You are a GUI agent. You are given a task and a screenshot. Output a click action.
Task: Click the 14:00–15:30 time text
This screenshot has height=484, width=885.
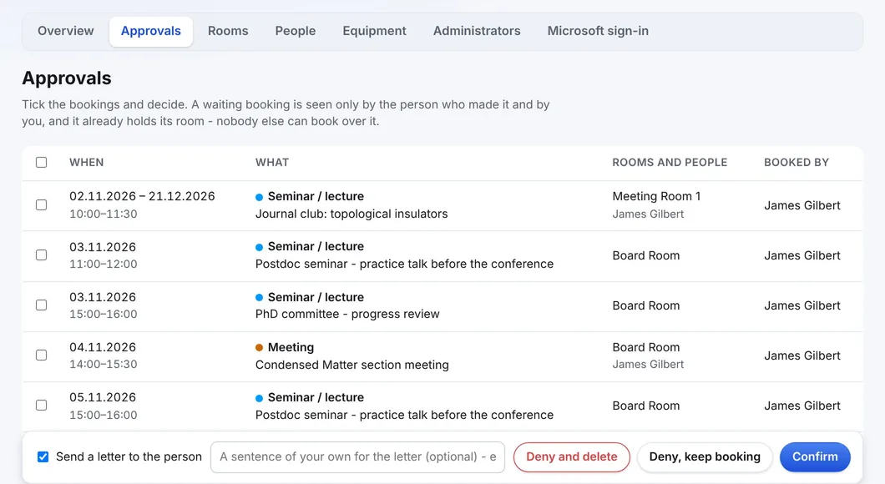pos(104,365)
